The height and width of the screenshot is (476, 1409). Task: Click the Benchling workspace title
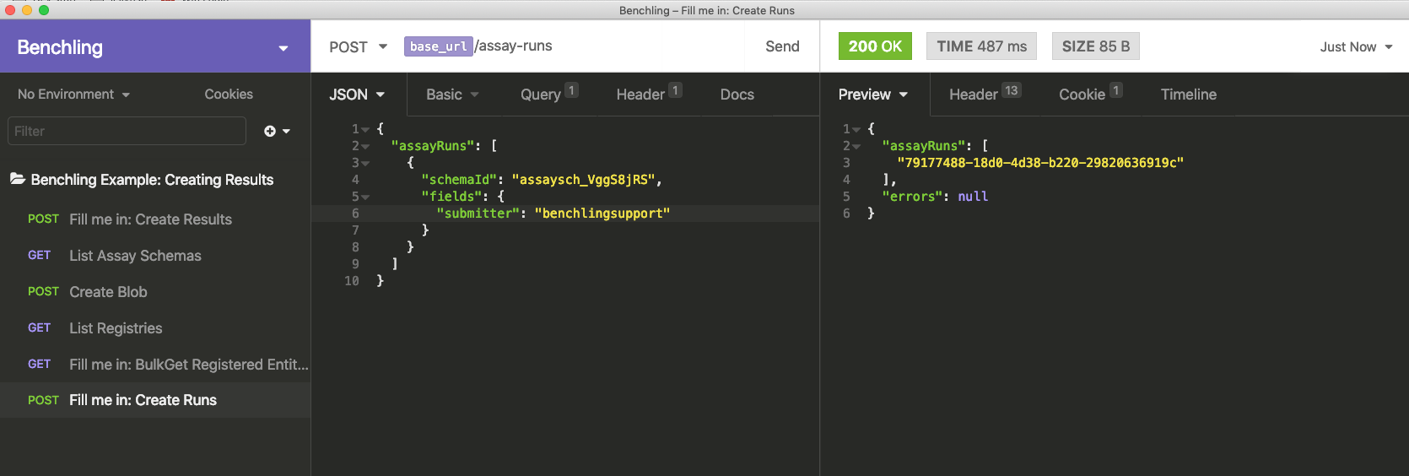pyautogui.click(x=60, y=47)
